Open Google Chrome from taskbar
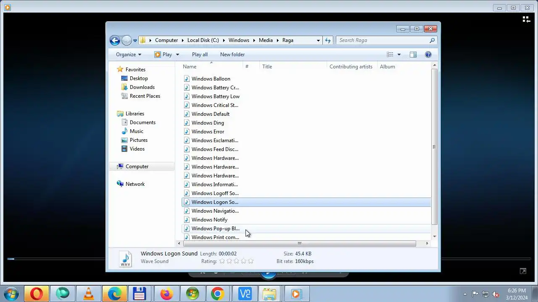 217,294
